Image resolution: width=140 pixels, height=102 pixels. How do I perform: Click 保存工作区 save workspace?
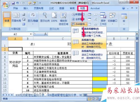pos(103,19)
